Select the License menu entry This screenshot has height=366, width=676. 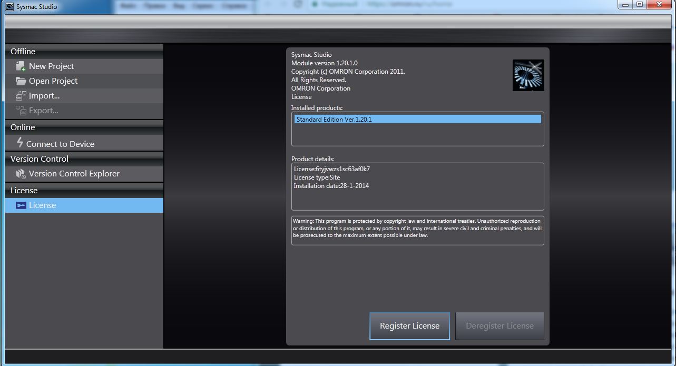coord(84,205)
